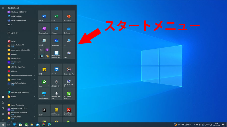
Task: Launch the Whiteboard tile
Action: [x=56, y=41]
